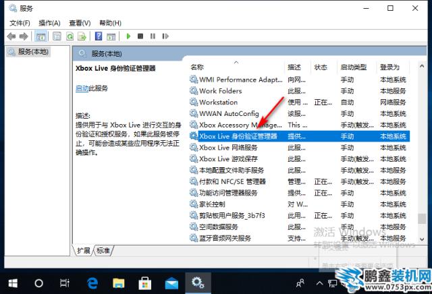Sort by the 启动类型 column header
The image size is (432, 294).
[x=354, y=67]
